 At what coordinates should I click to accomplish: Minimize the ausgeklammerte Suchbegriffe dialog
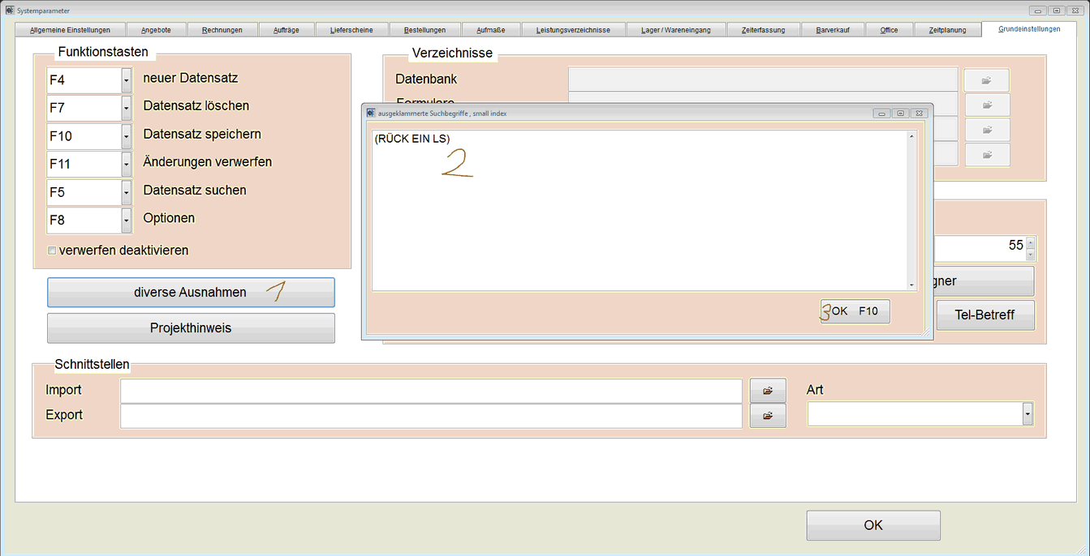881,113
